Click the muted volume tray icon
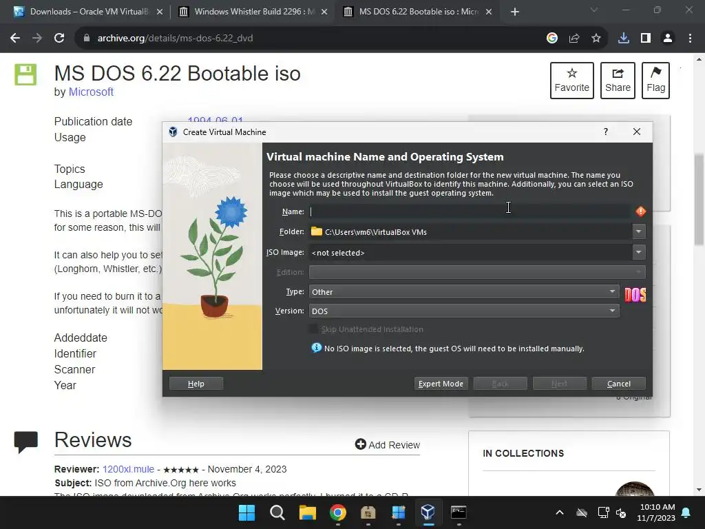The width and height of the screenshot is (705, 529). [x=621, y=512]
